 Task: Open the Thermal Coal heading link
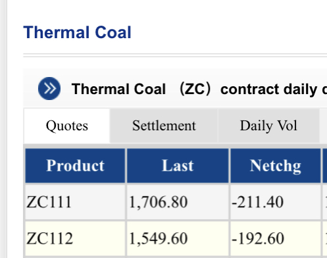point(77,32)
